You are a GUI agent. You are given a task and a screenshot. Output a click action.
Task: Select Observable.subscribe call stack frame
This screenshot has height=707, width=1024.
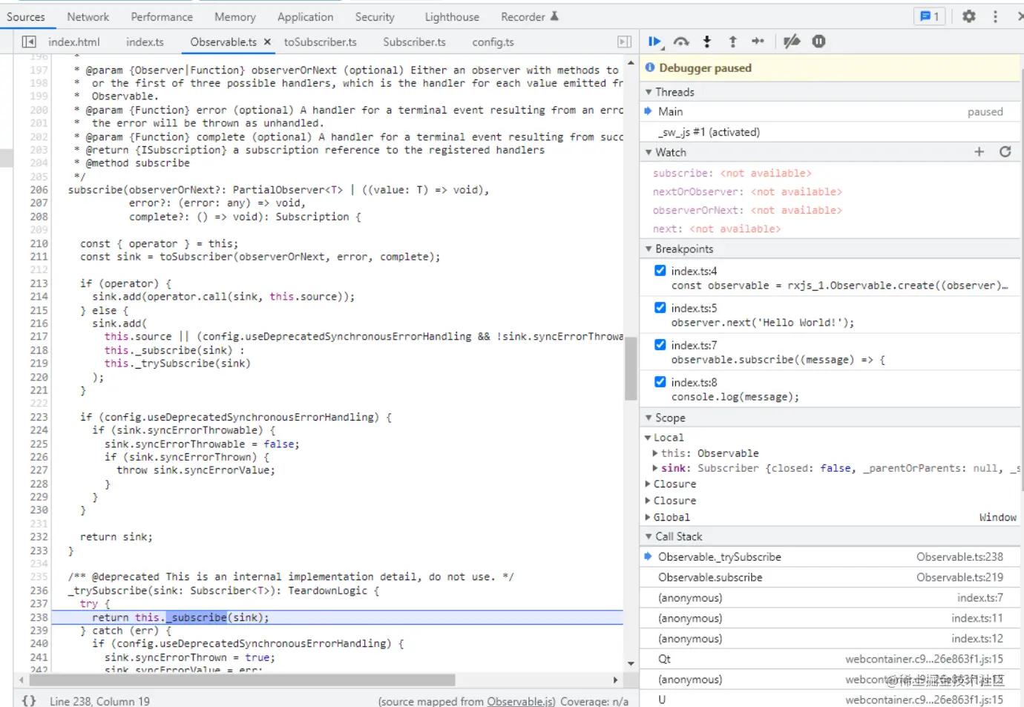830,578
